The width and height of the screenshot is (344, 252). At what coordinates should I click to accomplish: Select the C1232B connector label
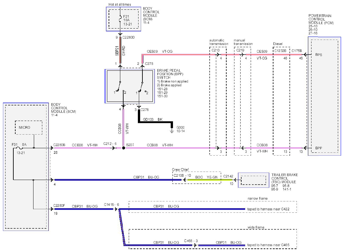pyautogui.click(x=280, y=51)
